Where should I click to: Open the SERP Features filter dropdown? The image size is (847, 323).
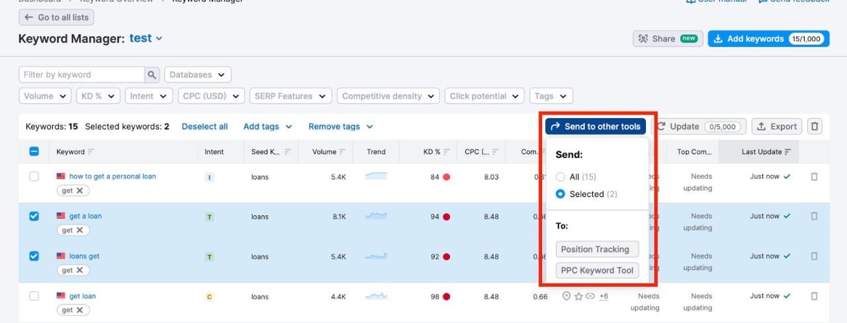pos(290,96)
